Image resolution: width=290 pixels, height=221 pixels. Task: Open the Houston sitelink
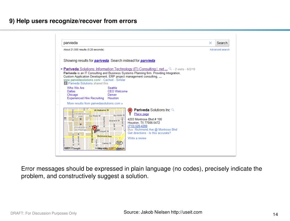113,98
